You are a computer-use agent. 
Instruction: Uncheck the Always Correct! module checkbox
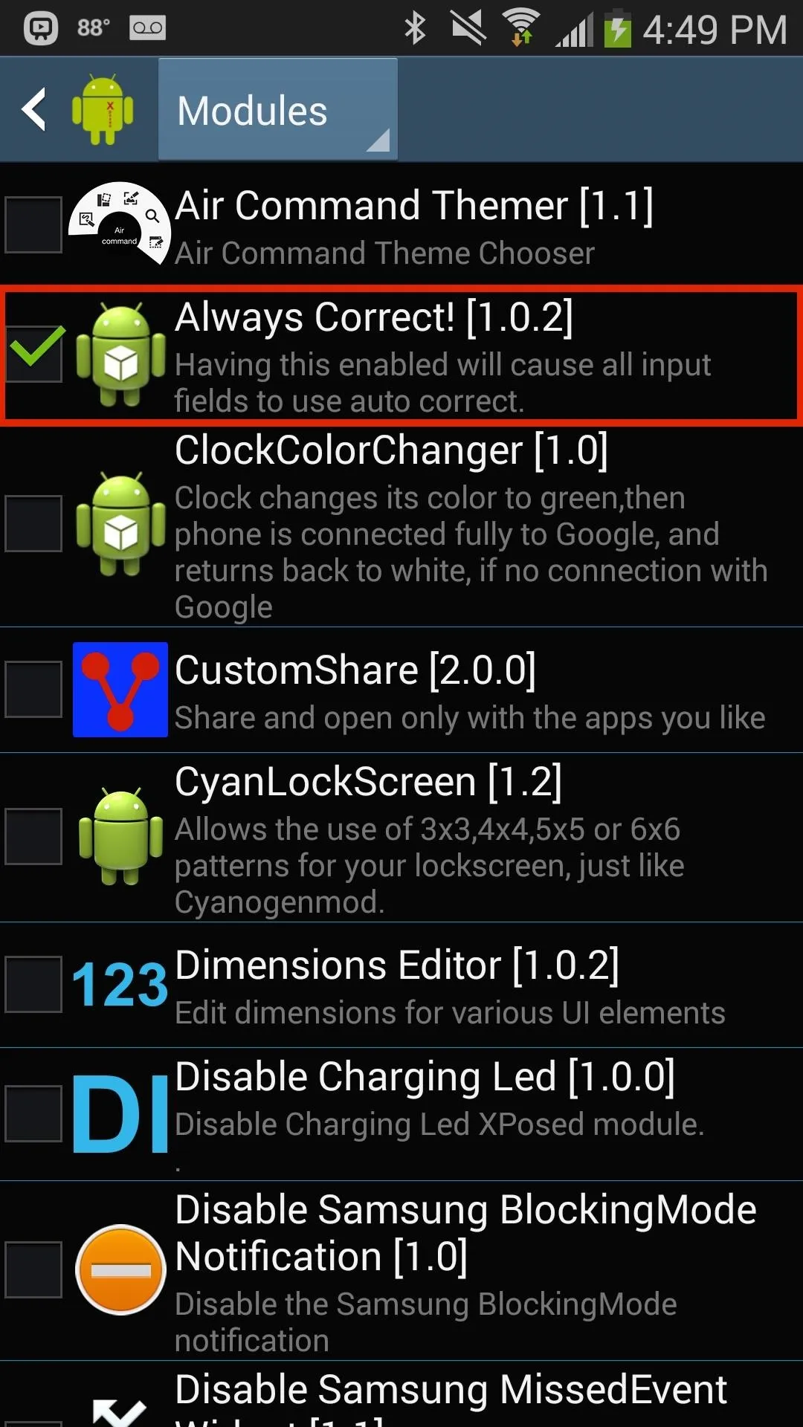click(x=33, y=354)
